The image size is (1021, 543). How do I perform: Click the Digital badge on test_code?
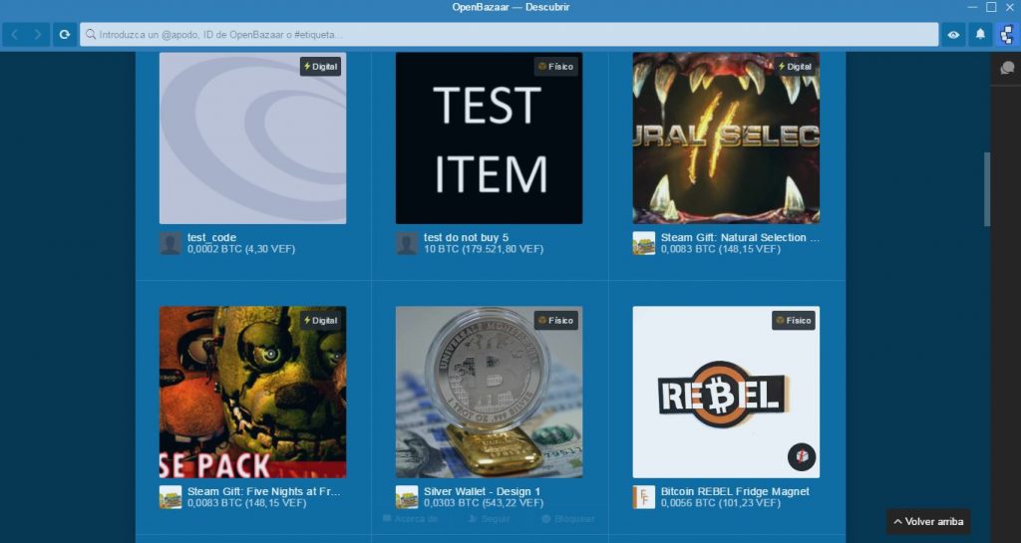(320, 67)
